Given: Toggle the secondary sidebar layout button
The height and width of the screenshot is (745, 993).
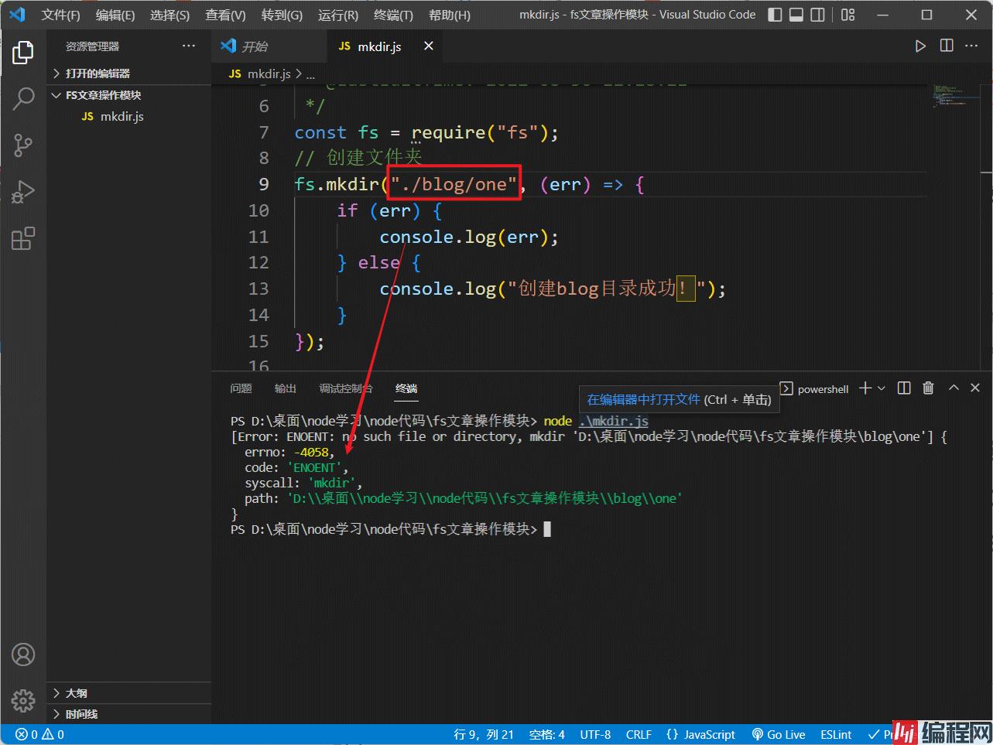Looking at the screenshot, I should pos(817,15).
